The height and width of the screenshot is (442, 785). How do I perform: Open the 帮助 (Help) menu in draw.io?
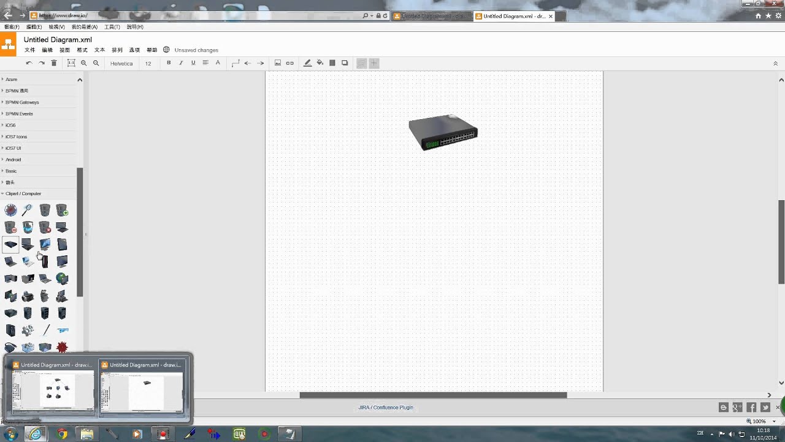click(152, 50)
